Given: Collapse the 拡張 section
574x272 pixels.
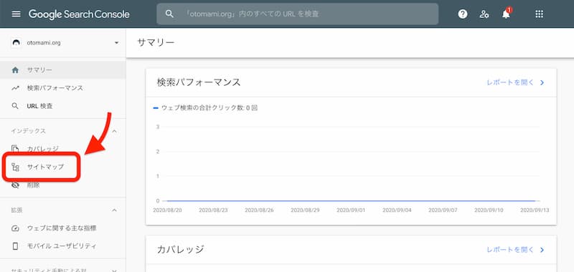Looking at the screenshot, I should coord(114,210).
